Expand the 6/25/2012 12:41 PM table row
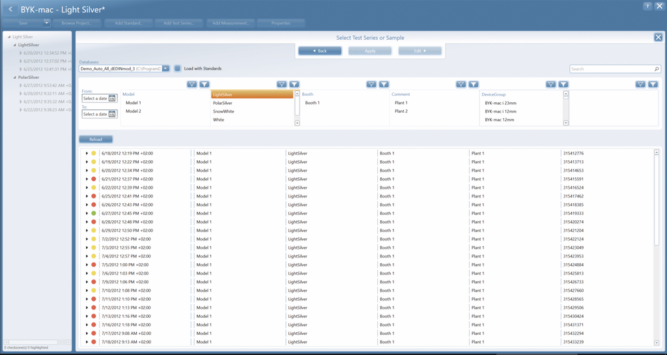This screenshot has height=355, width=667. pyautogui.click(x=87, y=196)
